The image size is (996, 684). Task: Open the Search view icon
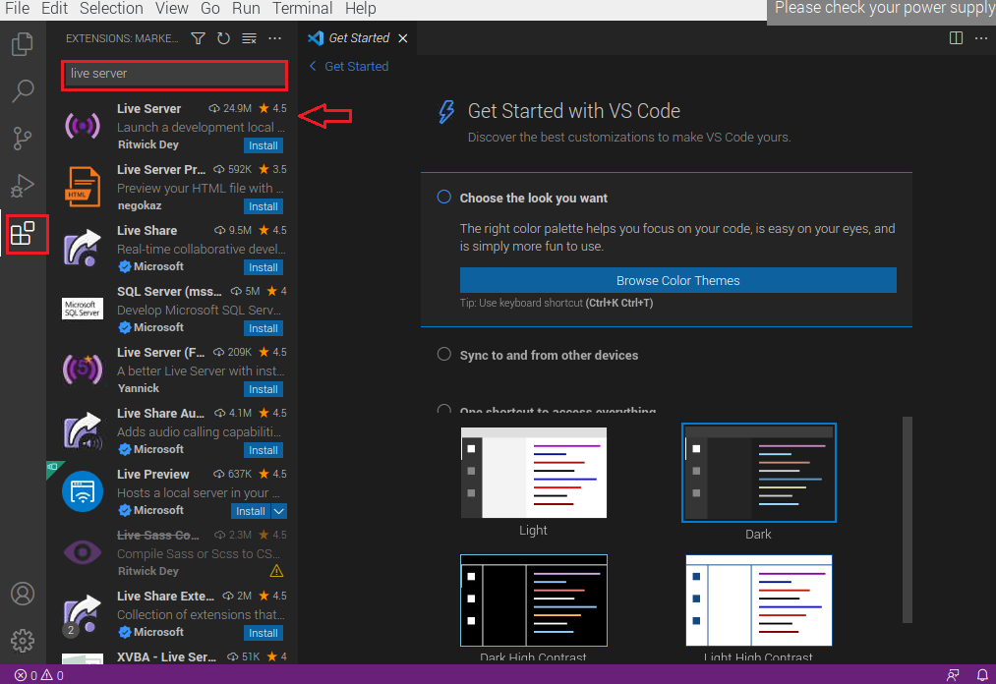(x=22, y=91)
